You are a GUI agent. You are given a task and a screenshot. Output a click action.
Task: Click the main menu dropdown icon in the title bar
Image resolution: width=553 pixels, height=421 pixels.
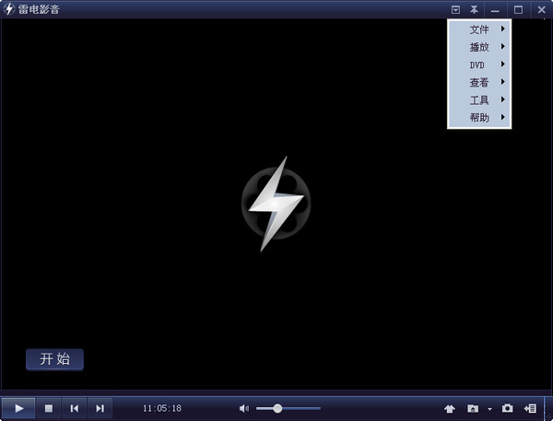pyautogui.click(x=455, y=9)
